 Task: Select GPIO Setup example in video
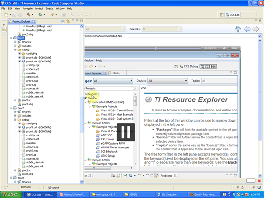click(x=108, y=156)
